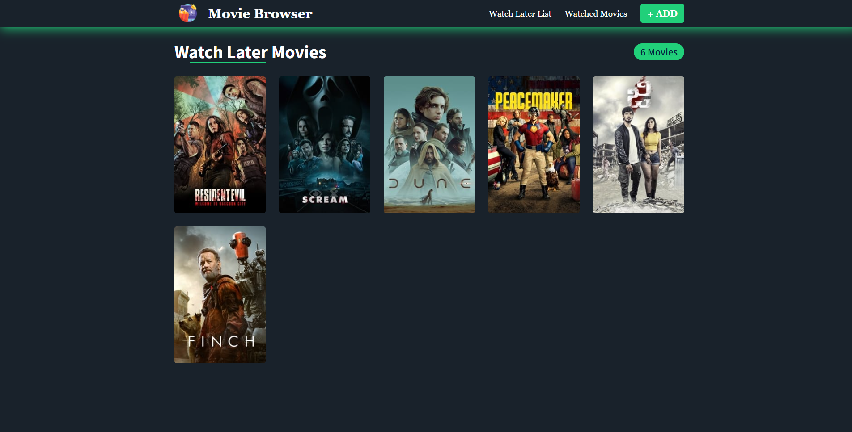
Task: Open the Resident Evil movie poster
Action: [x=220, y=145]
